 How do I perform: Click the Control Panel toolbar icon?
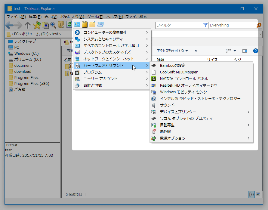pos(77,24)
